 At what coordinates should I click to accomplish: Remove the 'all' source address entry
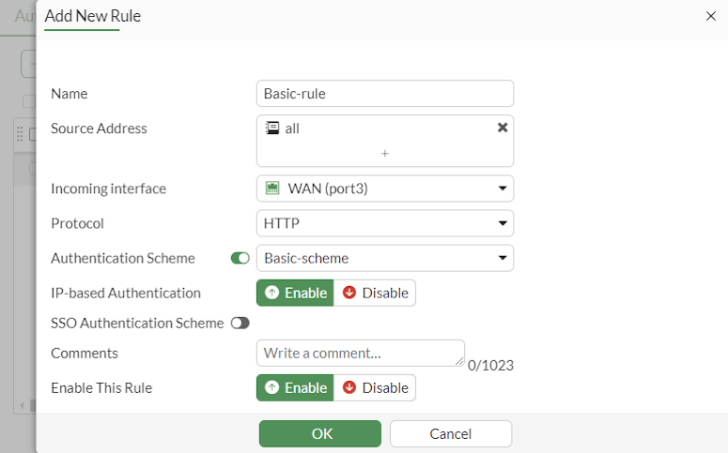503,128
